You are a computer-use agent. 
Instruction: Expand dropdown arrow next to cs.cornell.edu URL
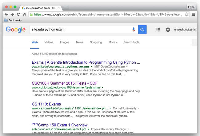(x=110, y=108)
